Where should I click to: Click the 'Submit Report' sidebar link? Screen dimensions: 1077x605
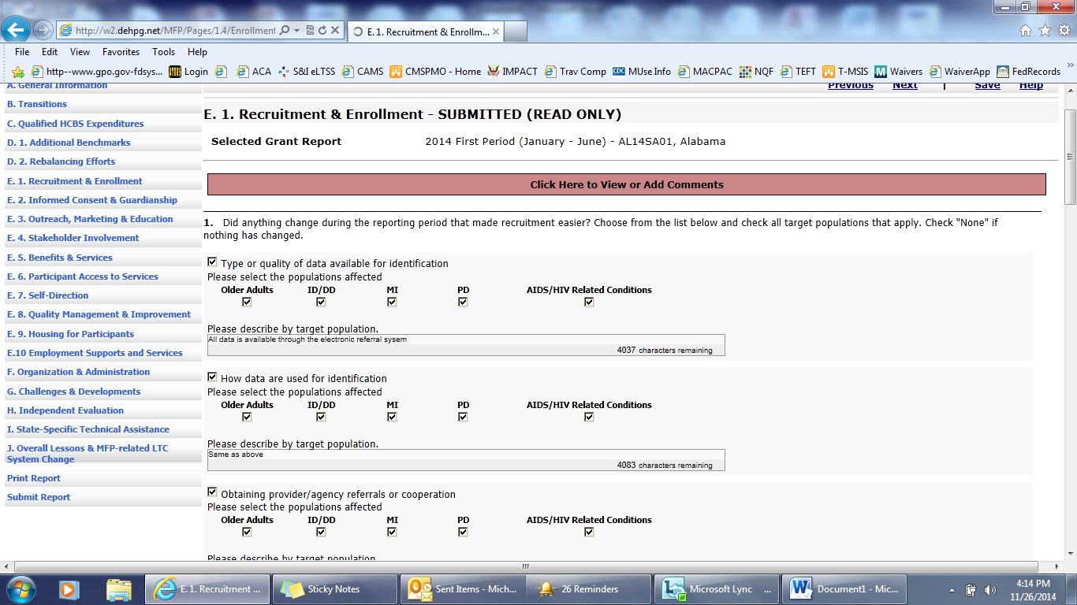pos(39,497)
